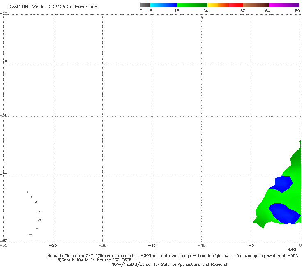Click the 'Data buffer is 24 hrs' note
The image size is (304, 267).
coord(94,260)
